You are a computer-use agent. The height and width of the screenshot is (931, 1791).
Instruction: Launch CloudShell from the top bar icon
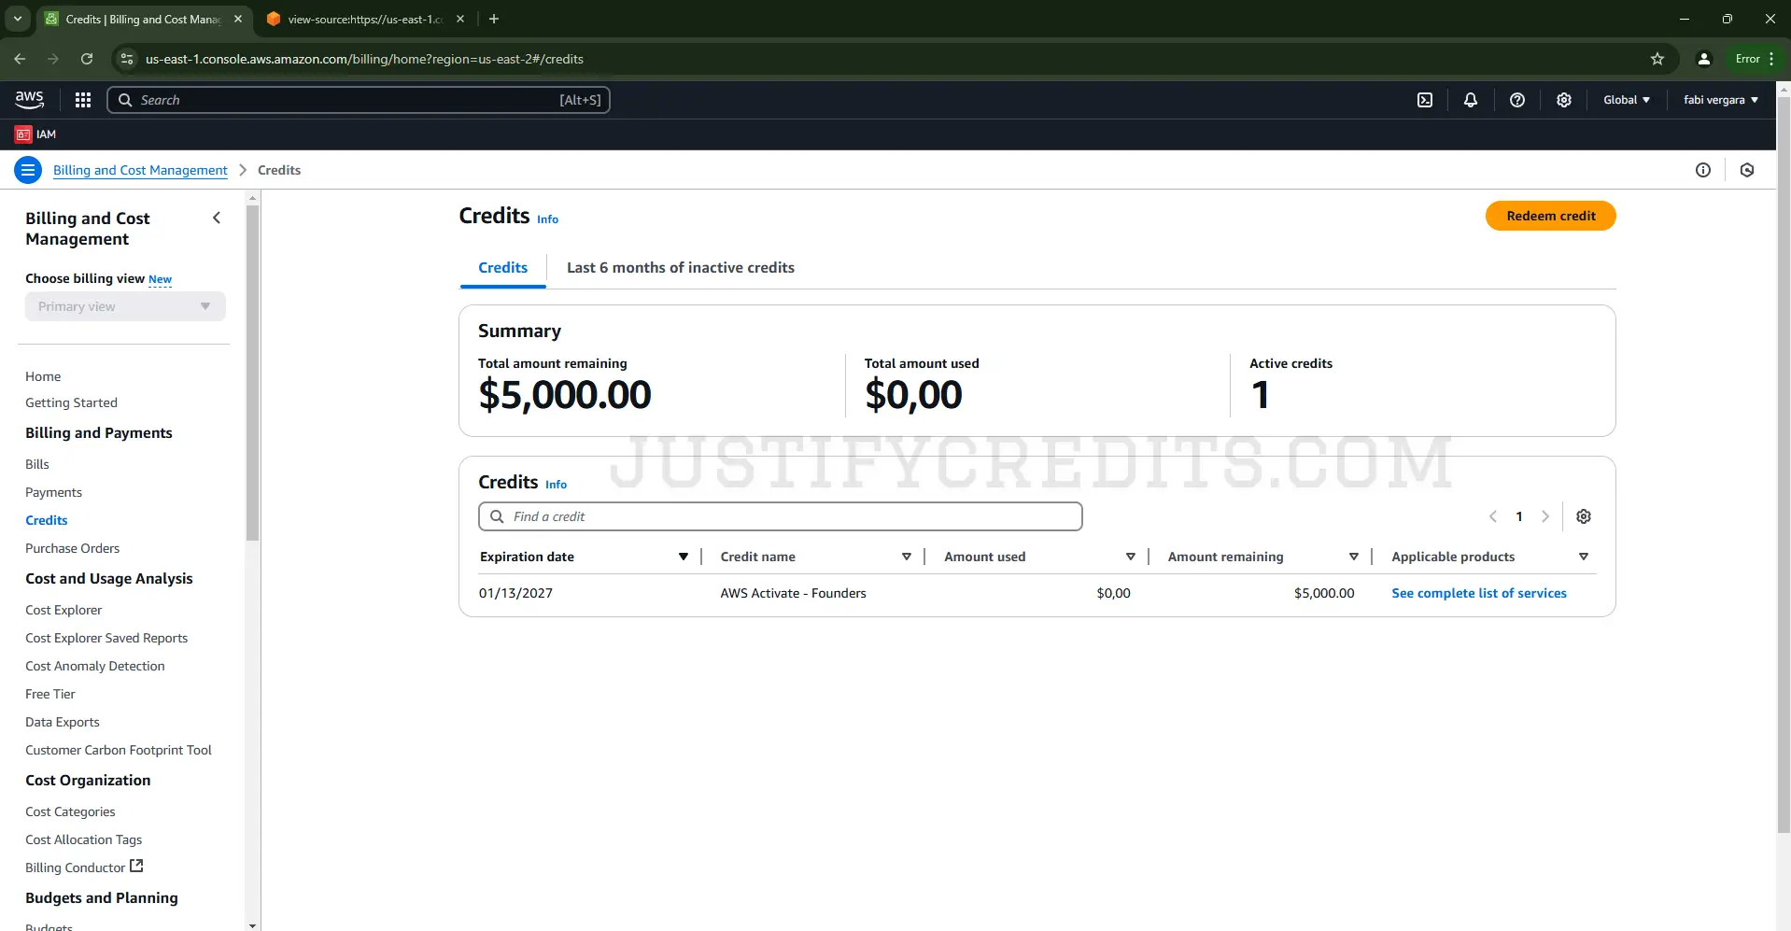(1425, 100)
